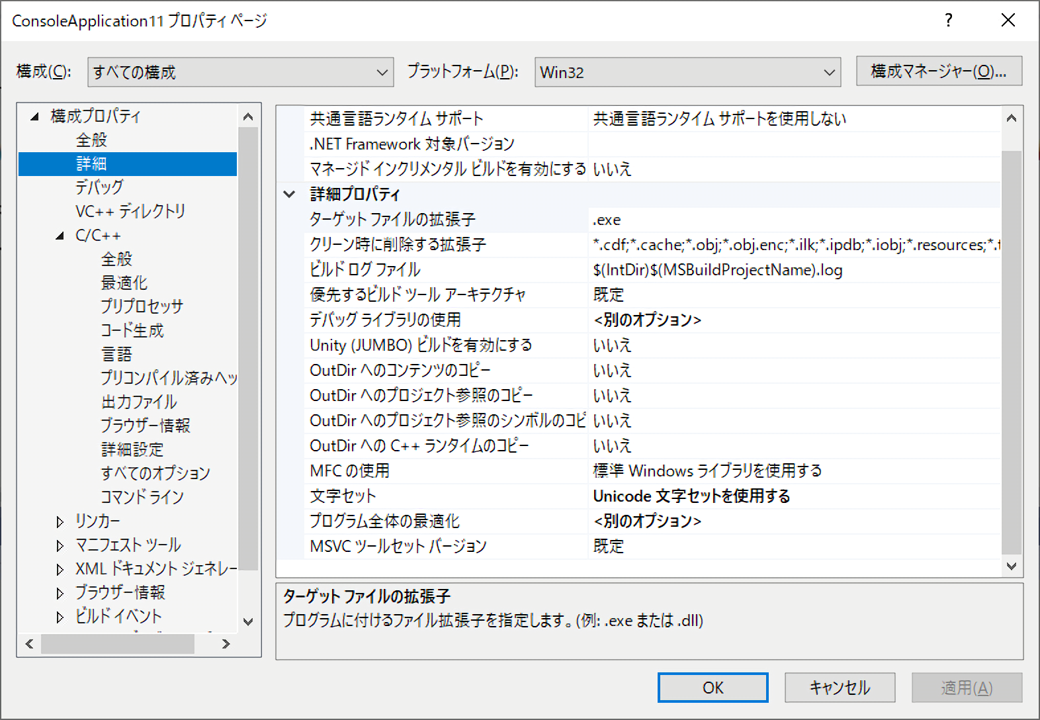This screenshot has width=1040, height=720.
Task: Click the OK button
Action: click(x=713, y=688)
